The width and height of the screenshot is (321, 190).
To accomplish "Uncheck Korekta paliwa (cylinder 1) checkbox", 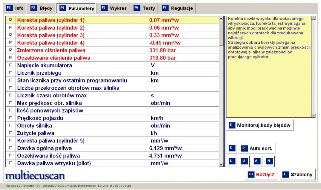I will (10, 20).
